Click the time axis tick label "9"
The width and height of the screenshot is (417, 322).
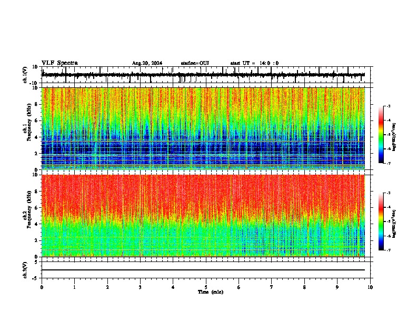pyautogui.click(x=337, y=287)
